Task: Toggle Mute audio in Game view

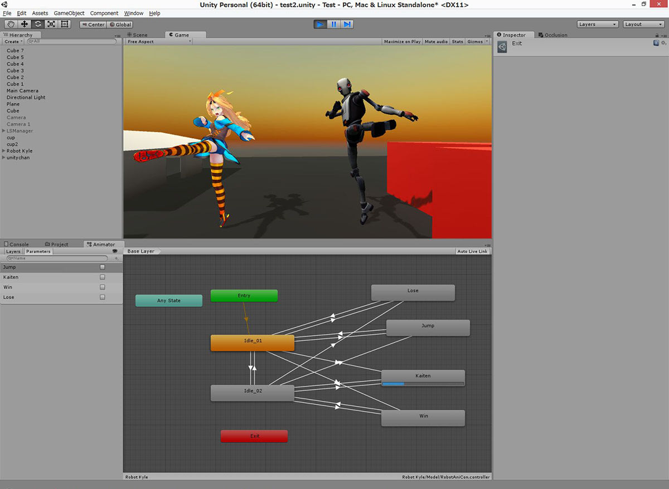Action: tap(436, 42)
